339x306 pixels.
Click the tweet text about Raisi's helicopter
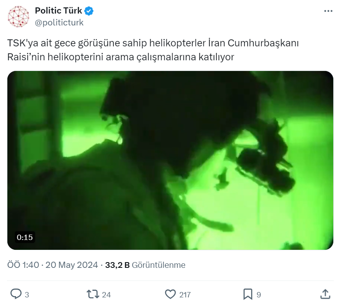point(153,50)
